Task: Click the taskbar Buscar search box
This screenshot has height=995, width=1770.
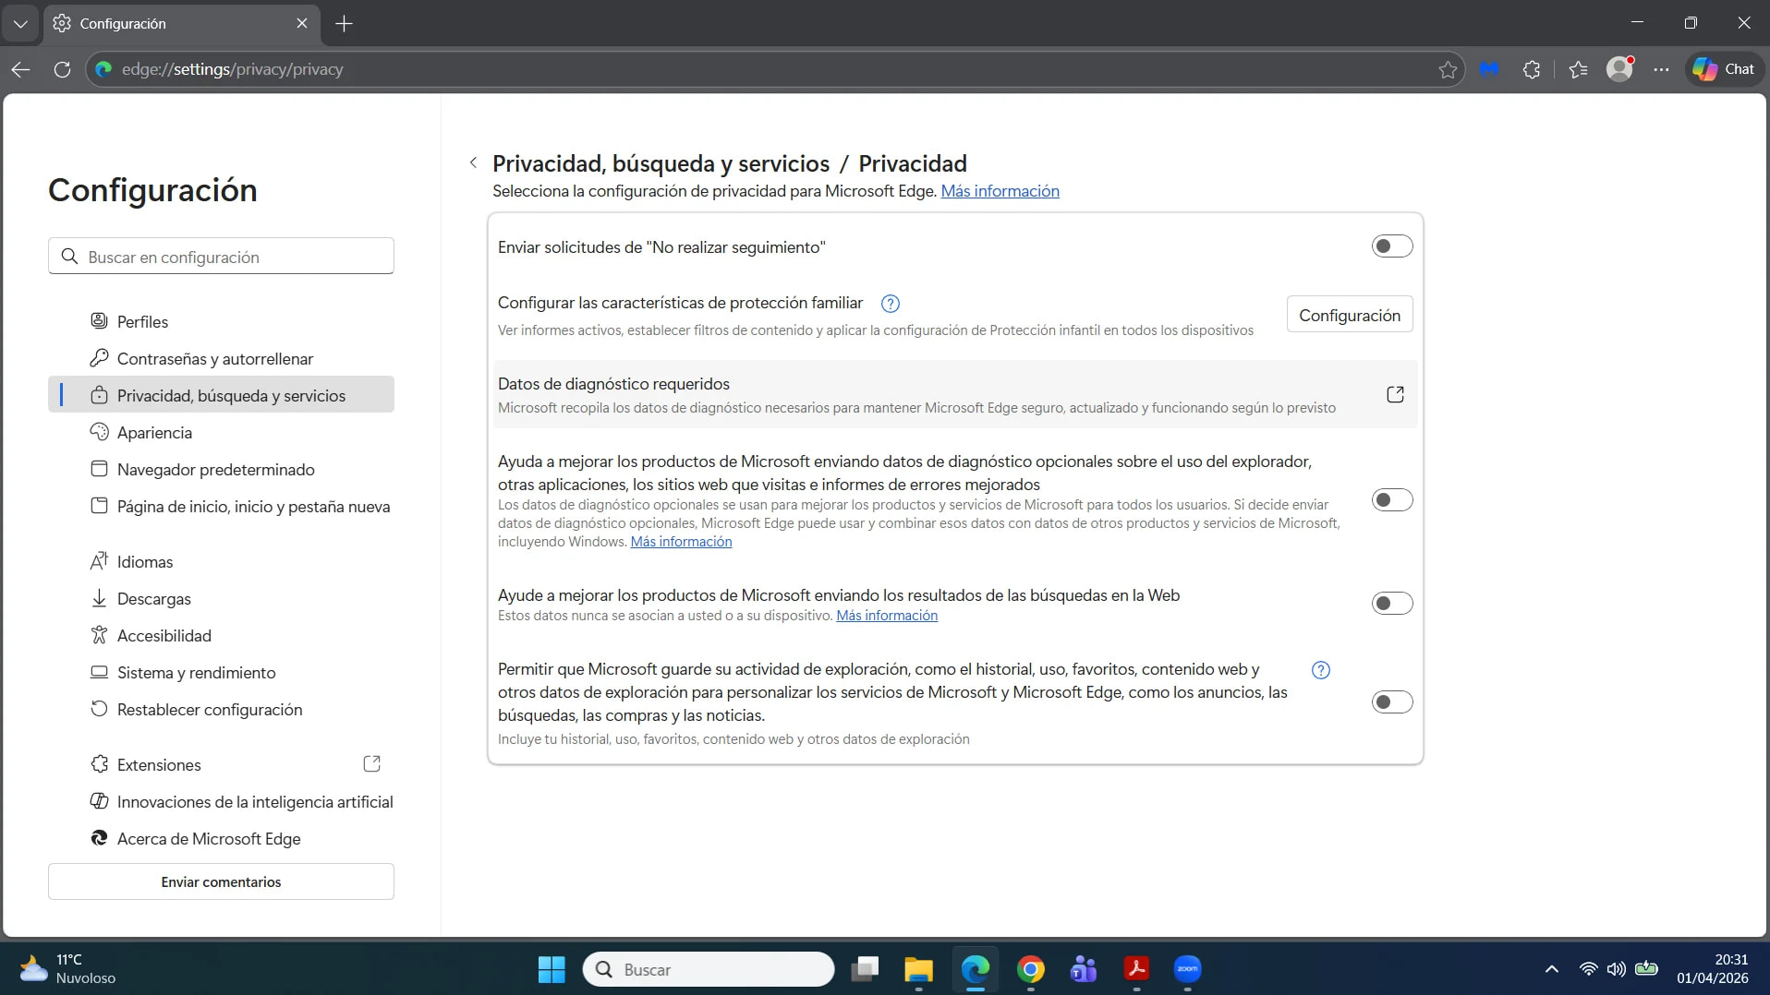Action: point(709,969)
